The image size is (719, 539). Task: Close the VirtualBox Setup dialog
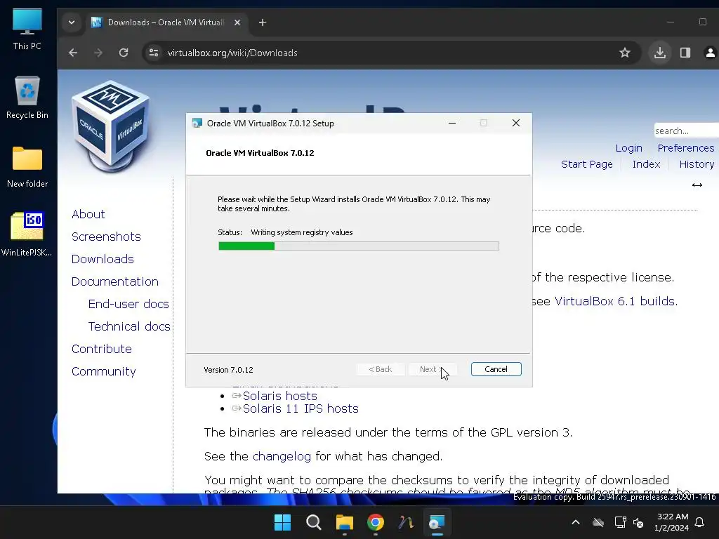point(516,124)
